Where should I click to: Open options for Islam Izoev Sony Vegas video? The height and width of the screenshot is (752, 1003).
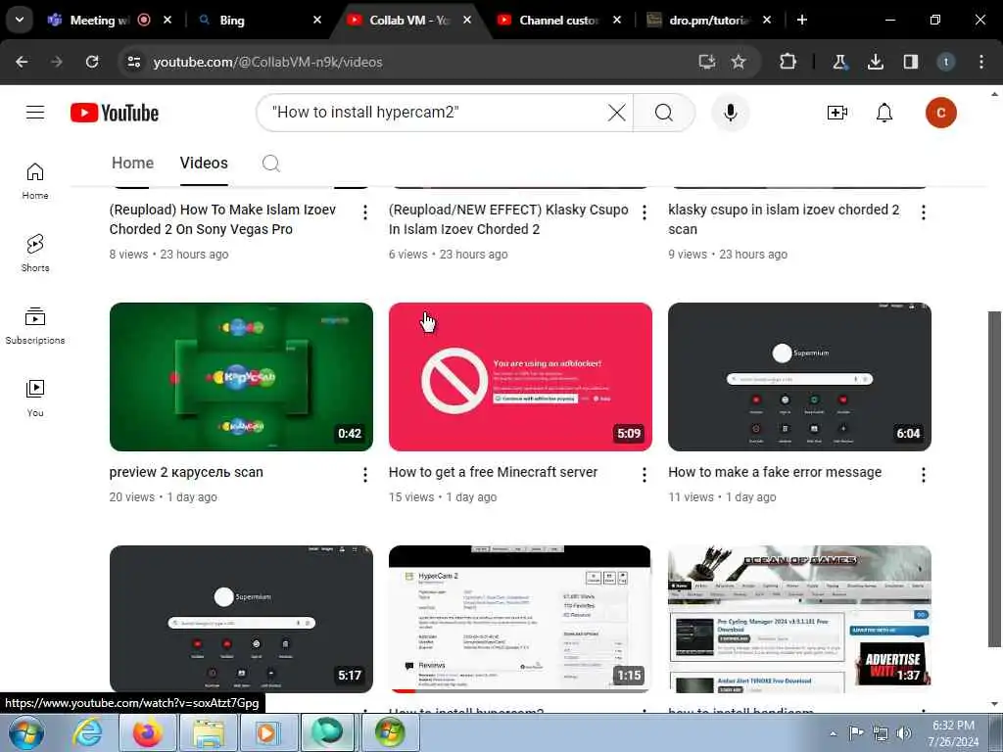click(x=365, y=212)
